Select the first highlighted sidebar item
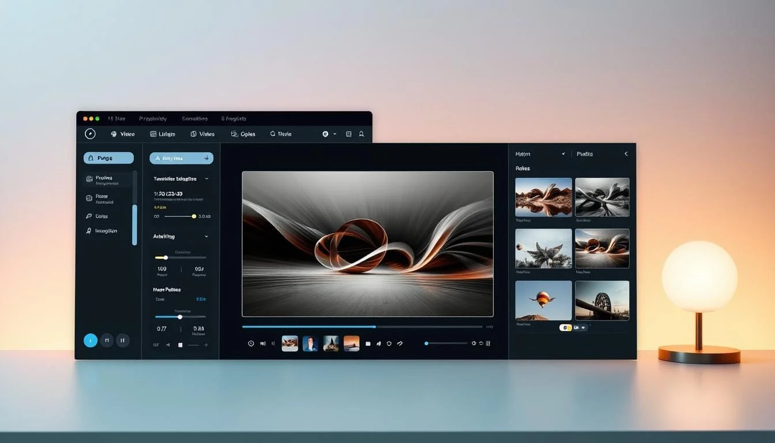 tap(108, 180)
